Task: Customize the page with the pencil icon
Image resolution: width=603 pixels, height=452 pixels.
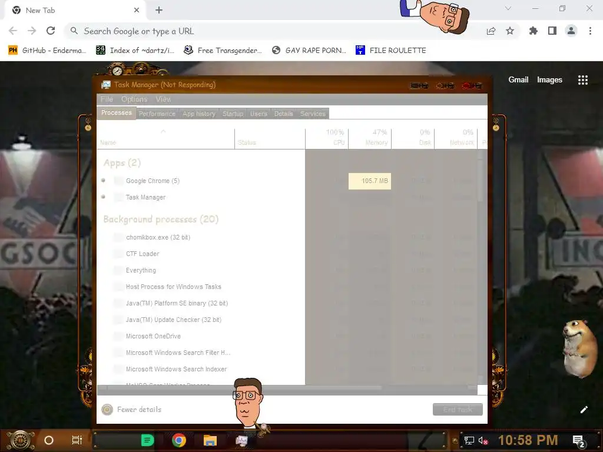Action: (x=584, y=410)
